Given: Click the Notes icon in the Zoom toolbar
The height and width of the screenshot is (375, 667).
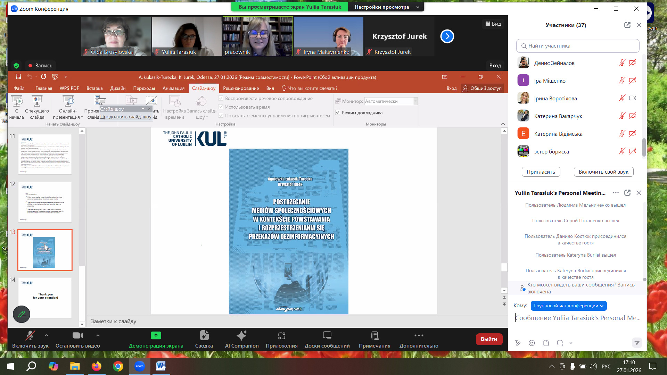Looking at the screenshot, I should point(374,335).
